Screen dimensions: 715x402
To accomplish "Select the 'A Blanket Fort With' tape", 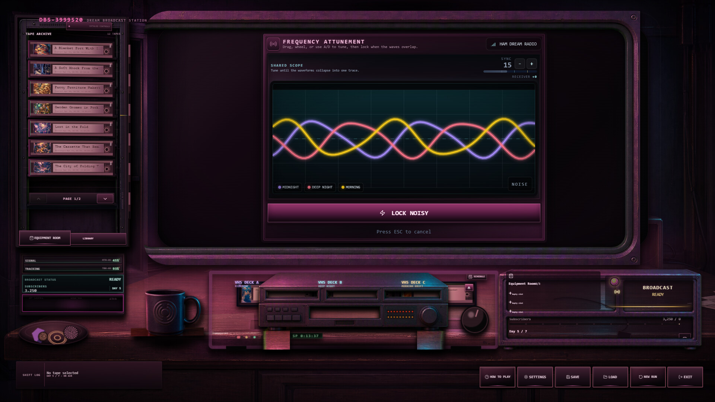I will pyautogui.click(x=71, y=49).
